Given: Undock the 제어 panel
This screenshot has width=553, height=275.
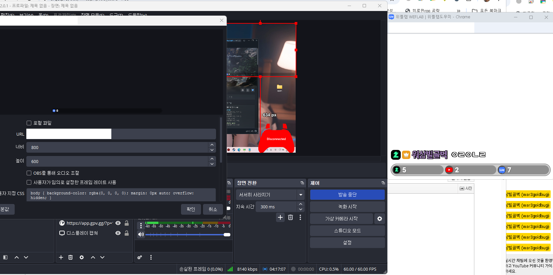Looking at the screenshot, I should (x=383, y=183).
